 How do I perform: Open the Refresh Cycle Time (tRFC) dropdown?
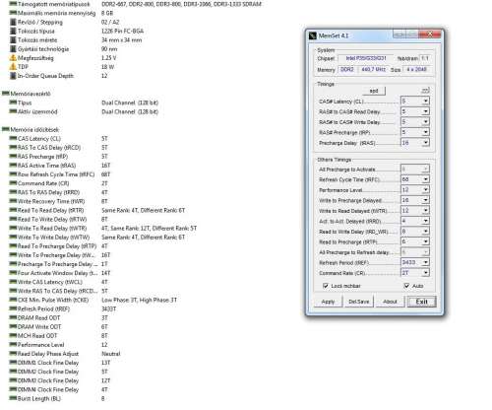click(x=425, y=179)
